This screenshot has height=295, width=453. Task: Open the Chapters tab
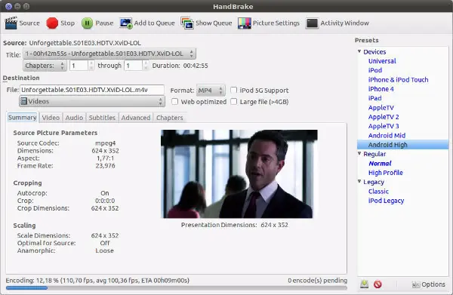tap(170, 118)
